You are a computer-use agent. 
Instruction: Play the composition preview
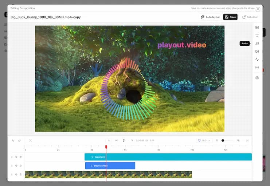tap(124, 141)
